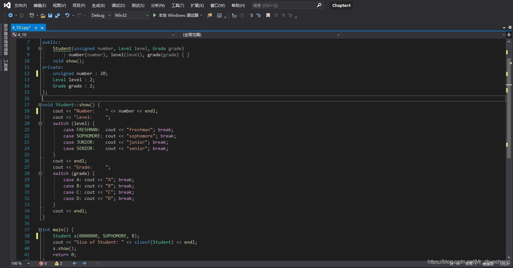This screenshot has height=268, width=513.
Task: Open the global scope (全局范围) dropdown
Action: (258, 35)
